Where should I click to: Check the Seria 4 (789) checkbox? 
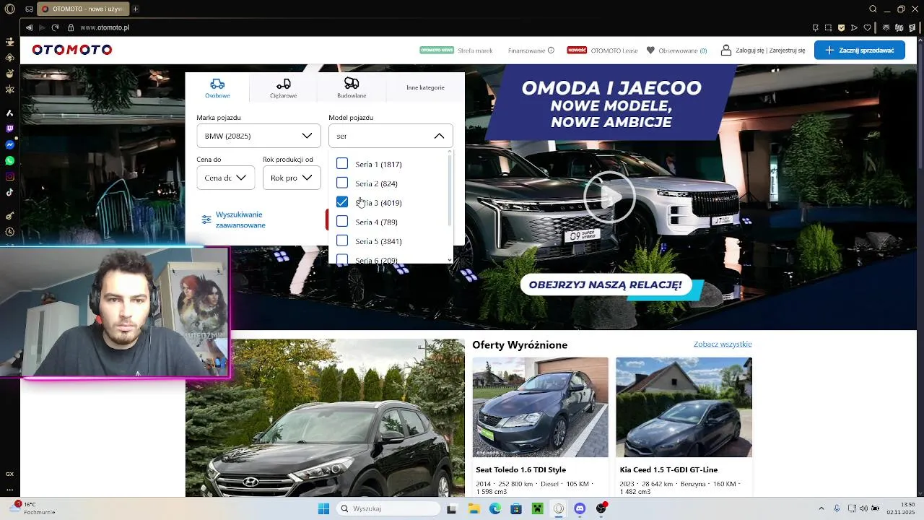[342, 221]
